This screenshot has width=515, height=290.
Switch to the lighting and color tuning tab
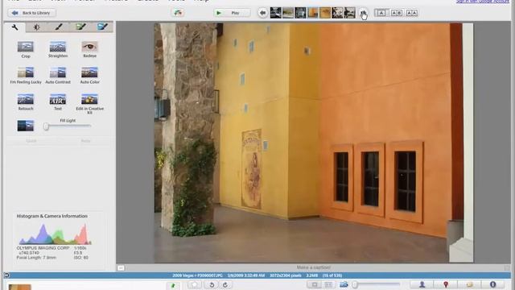[36, 27]
